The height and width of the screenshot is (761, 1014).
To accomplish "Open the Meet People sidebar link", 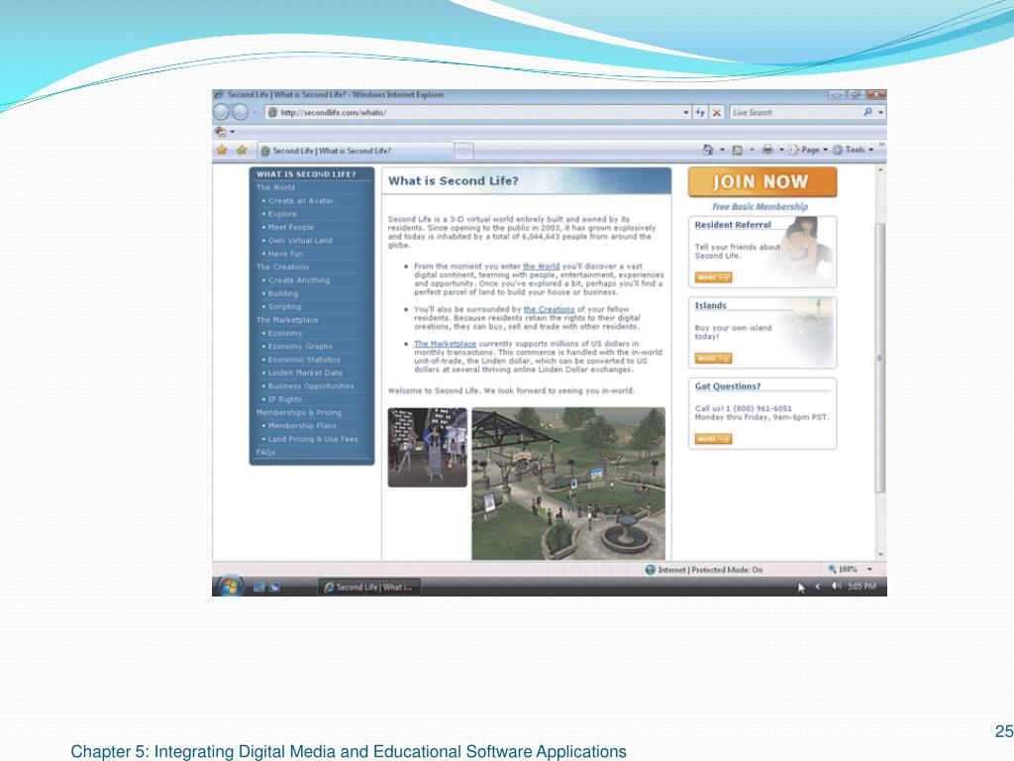I will (x=290, y=227).
